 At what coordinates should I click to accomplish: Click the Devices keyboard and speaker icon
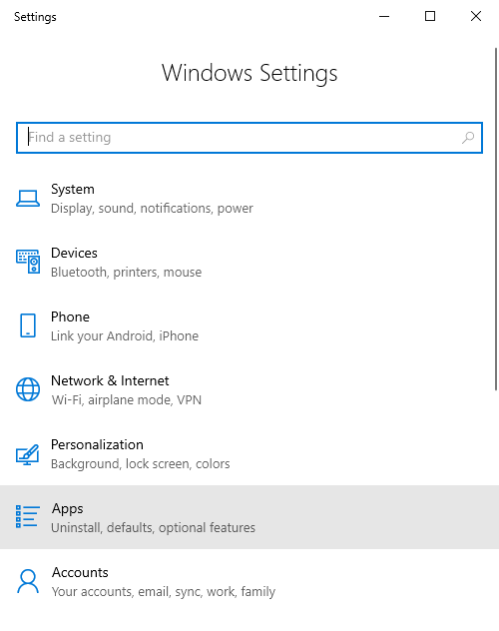tap(28, 262)
